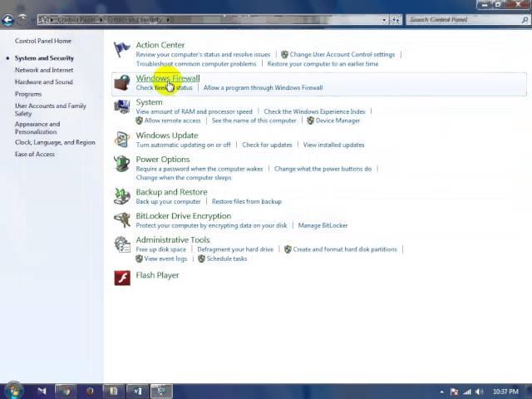Click Check for updates link
The width and height of the screenshot is (532, 399).
[x=267, y=145]
